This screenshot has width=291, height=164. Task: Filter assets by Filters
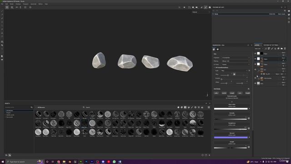pos(189,108)
